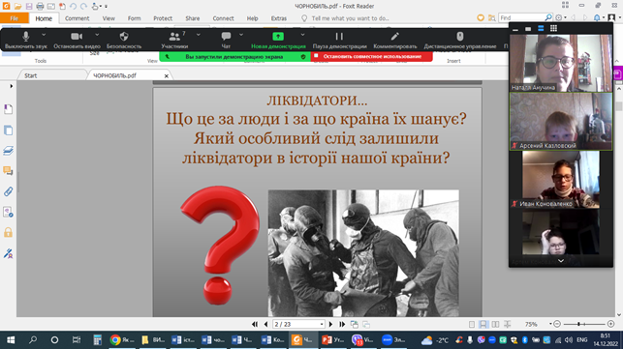Screen dimensions: 623x349
Task: Open the attachments paperclip panel
Action: 8,191
